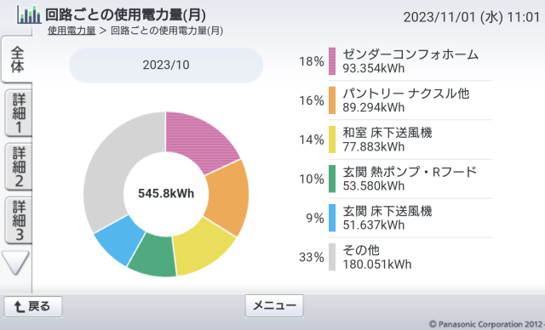
Task: Open the メニュー button
Action: click(x=274, y=305)
